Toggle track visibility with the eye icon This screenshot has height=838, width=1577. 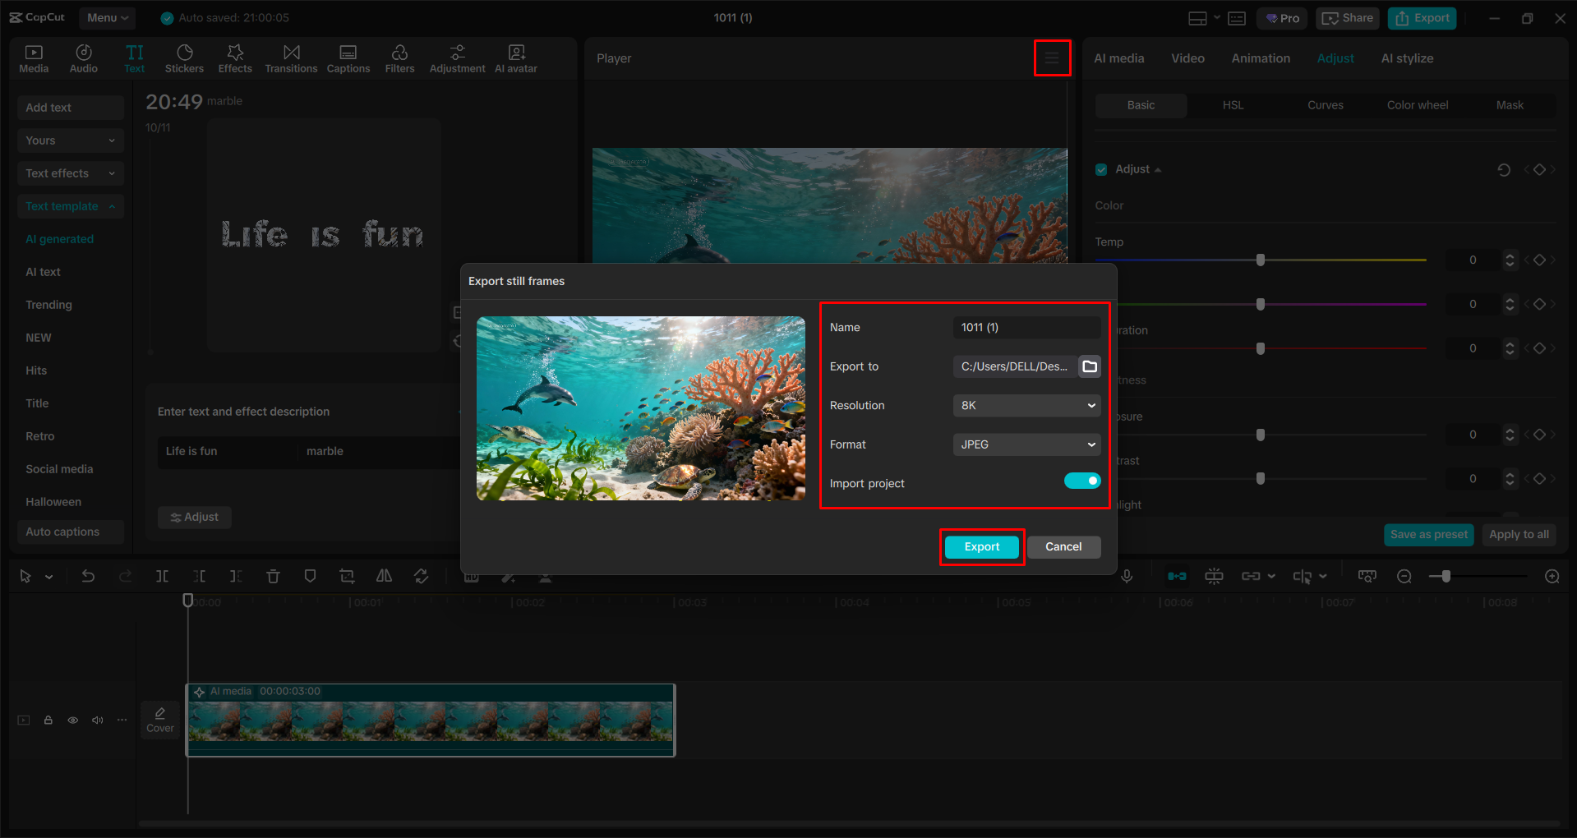pyautogui.click(x=72, y=720)
